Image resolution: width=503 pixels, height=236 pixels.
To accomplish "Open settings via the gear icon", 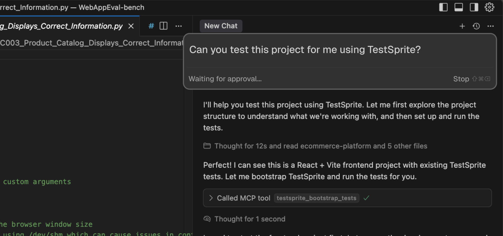I will click(490, 7).
